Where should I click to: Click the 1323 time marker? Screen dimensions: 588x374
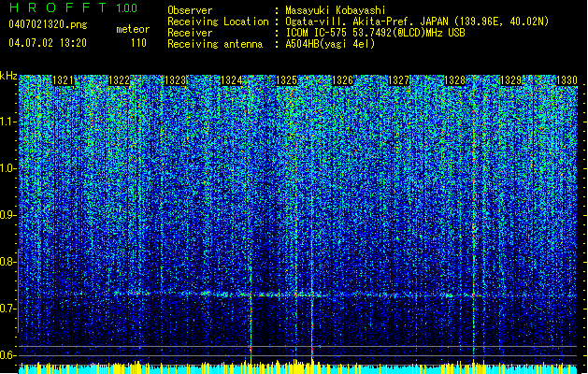(176, 80)
